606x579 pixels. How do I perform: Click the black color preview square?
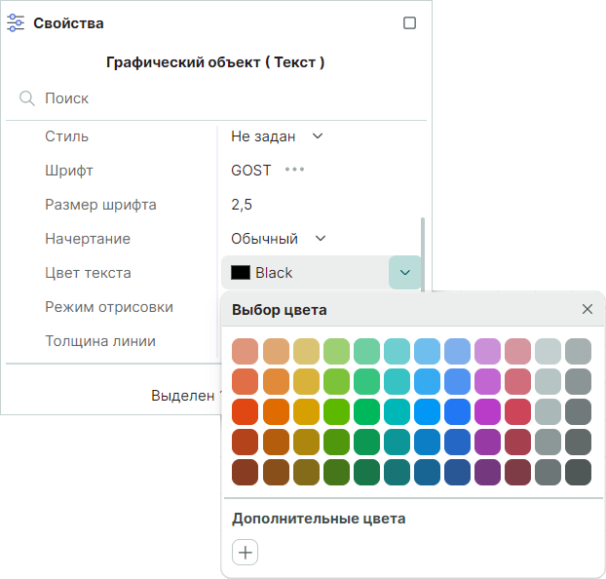point(241,273)
